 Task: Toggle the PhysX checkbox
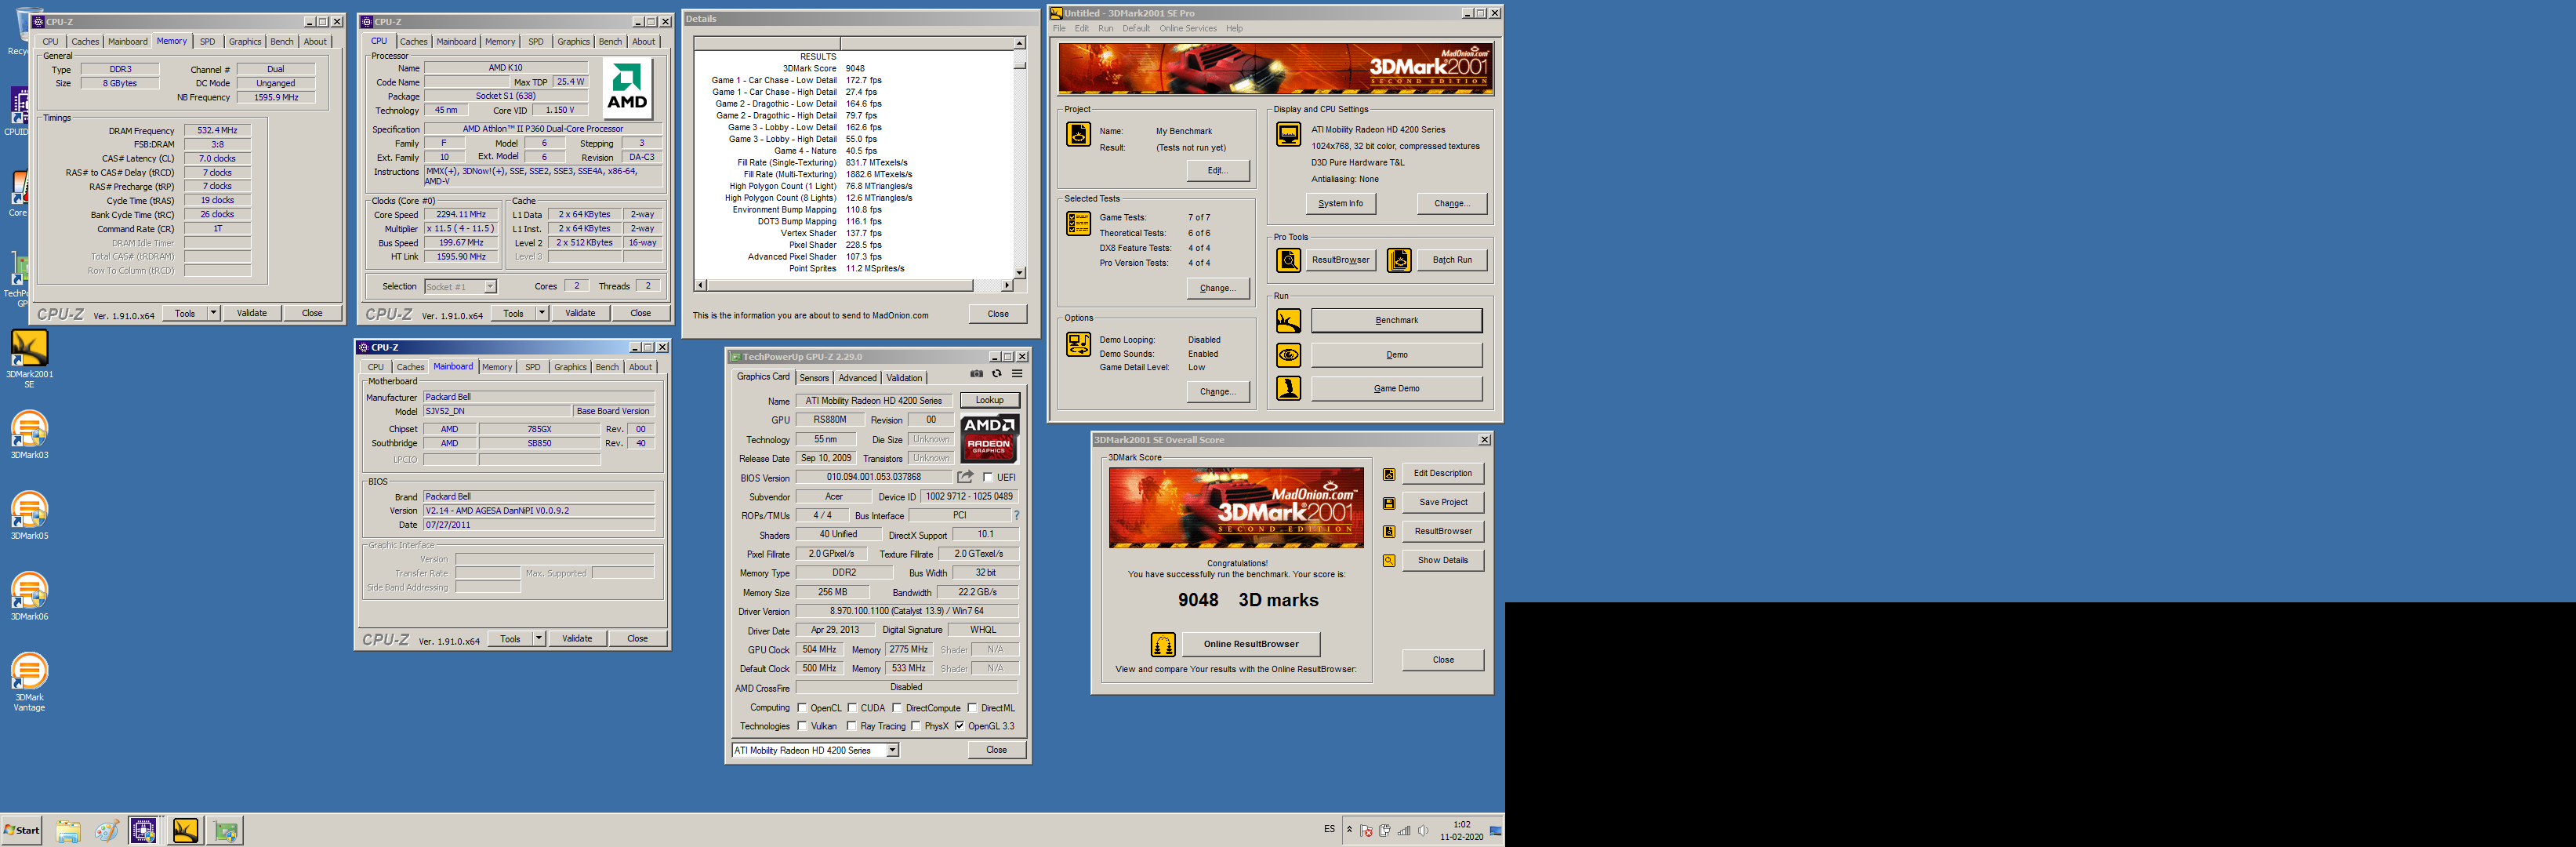pyautogui.click(x=916, y=726)
